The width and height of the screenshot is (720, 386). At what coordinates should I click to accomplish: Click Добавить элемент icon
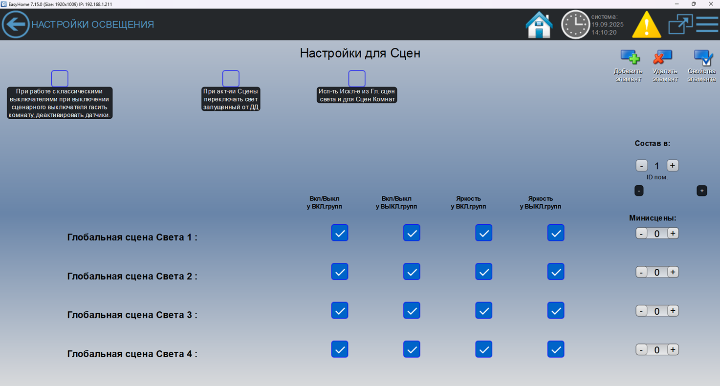629,58
